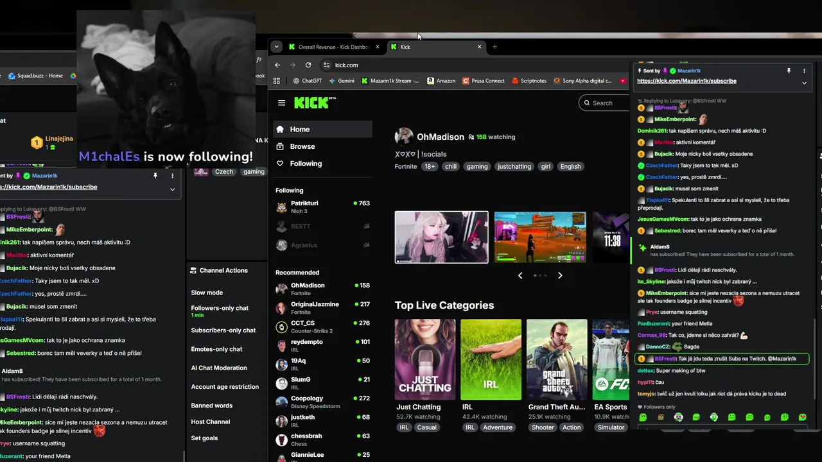The height and width of the screenshot is (462, 822).
Task: Click the justchatting tag under OhMadison
Action: tap(514, 166)
